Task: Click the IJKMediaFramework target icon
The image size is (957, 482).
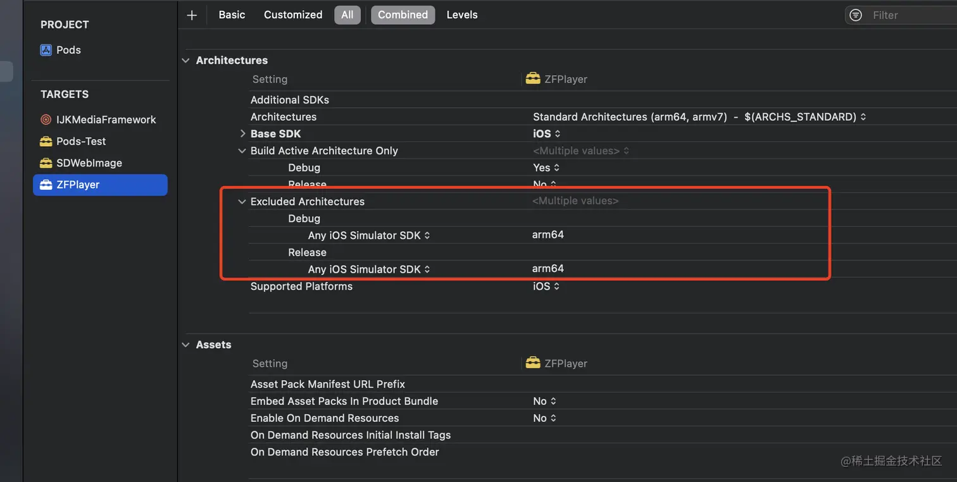Action: [46, 120]
